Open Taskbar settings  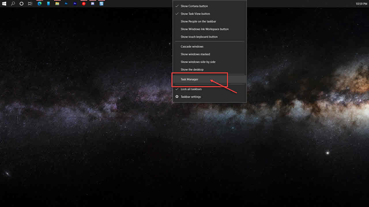coord(191,97)
